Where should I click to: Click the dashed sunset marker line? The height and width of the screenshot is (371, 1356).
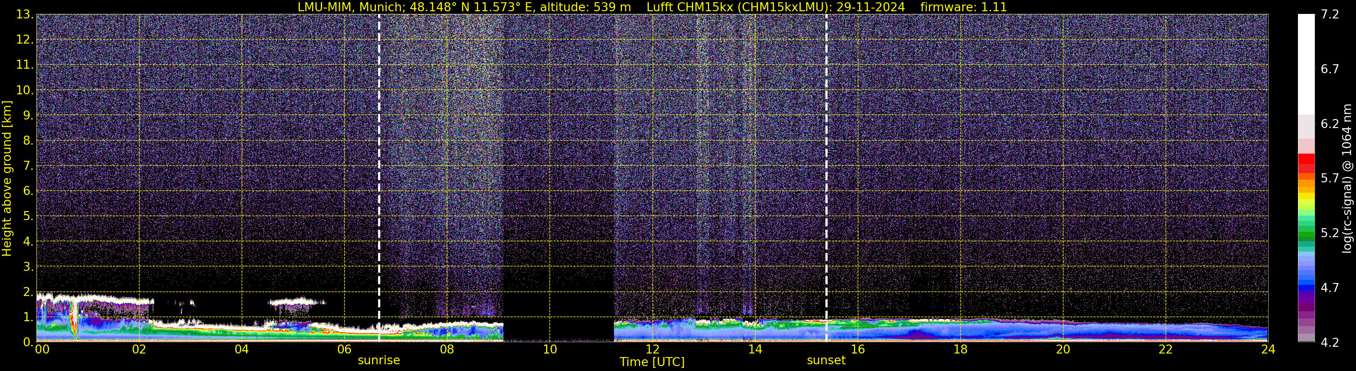pos(826,177)
